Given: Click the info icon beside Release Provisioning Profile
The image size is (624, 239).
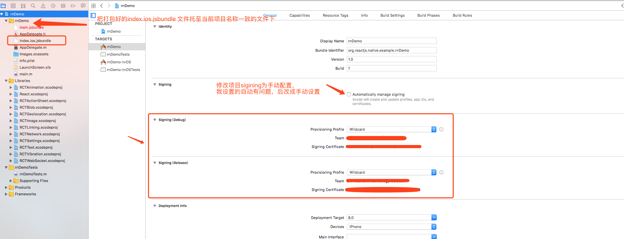Looking at the screenshot, I should pos(441,172).
